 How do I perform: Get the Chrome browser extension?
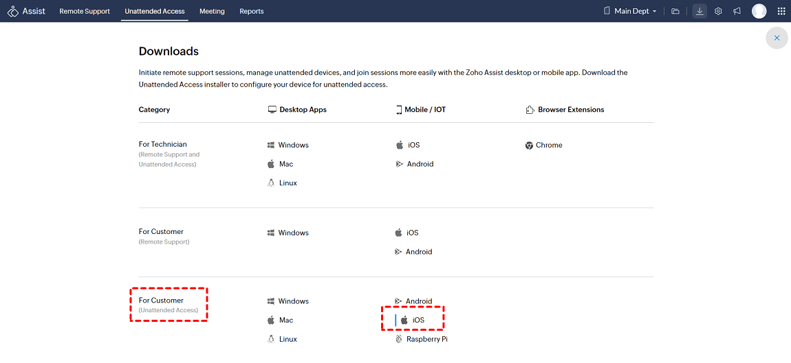544,145
